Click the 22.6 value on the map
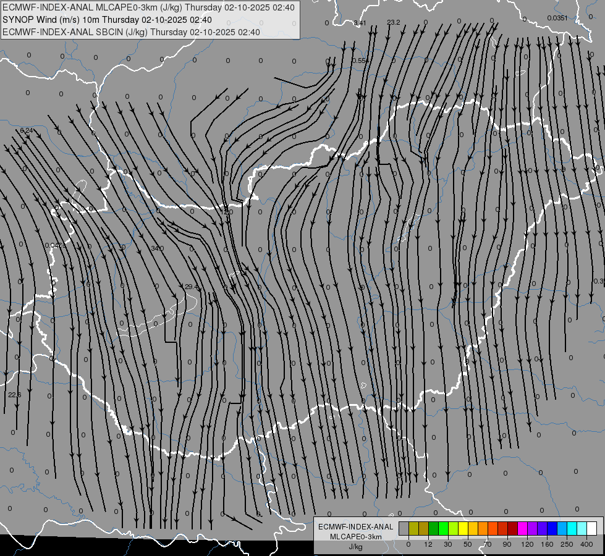This screenshot has width=605, height=556. click(x=15, y=395)
